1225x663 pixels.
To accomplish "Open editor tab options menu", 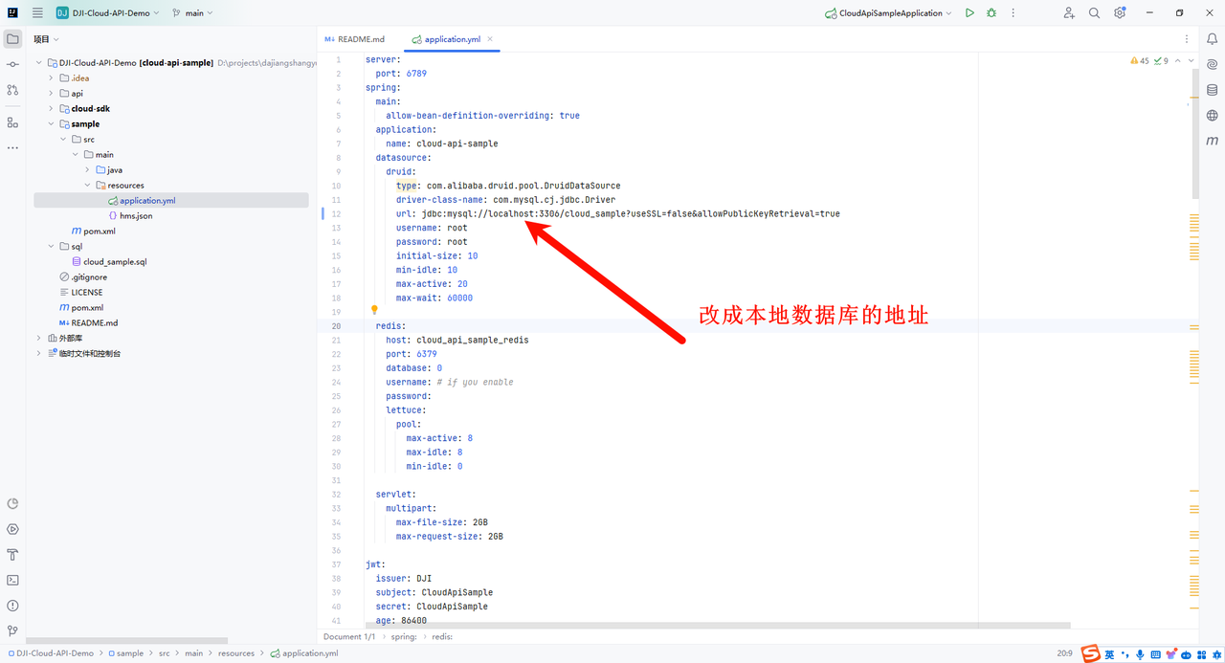I will tap(1187, 39).
